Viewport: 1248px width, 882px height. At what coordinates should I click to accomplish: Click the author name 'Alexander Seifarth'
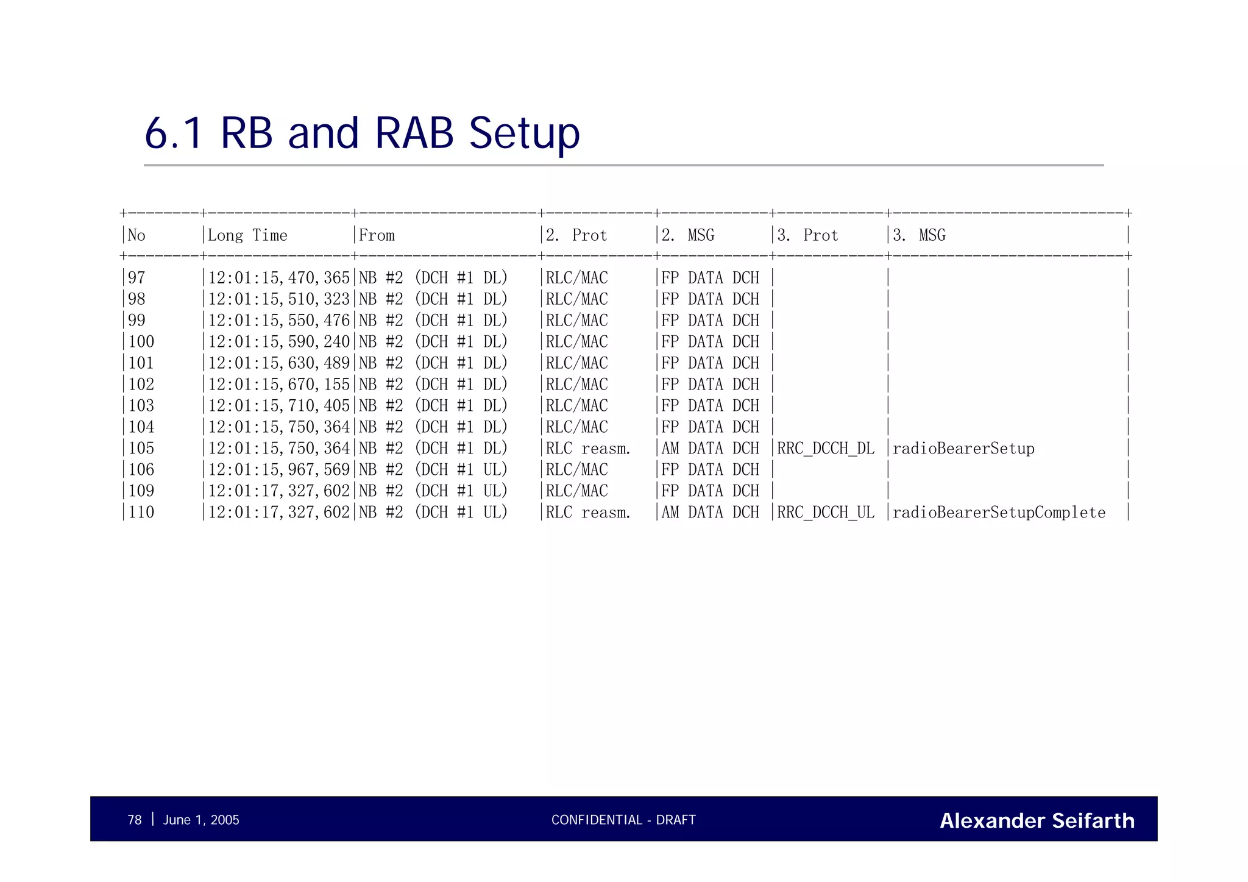(x=1037, y=820)
